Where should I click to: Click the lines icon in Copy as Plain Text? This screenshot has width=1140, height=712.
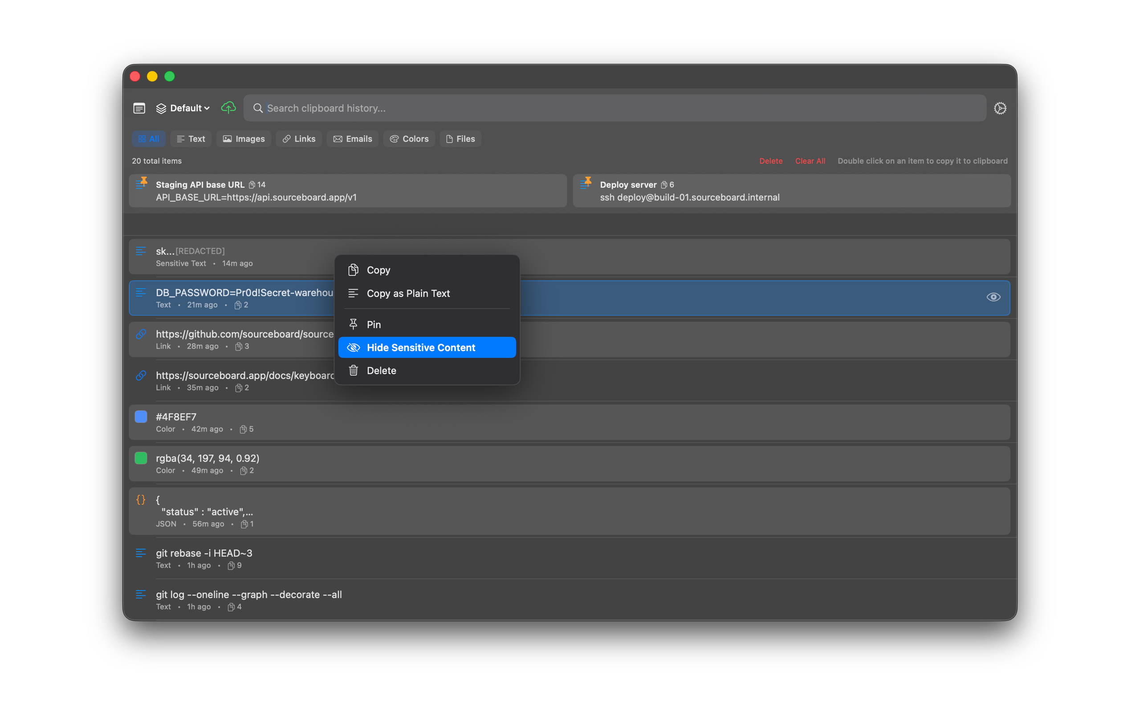click(x=353, y=293)
